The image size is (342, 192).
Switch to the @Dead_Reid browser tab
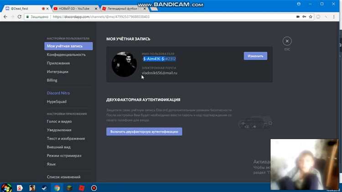point(24,9)
